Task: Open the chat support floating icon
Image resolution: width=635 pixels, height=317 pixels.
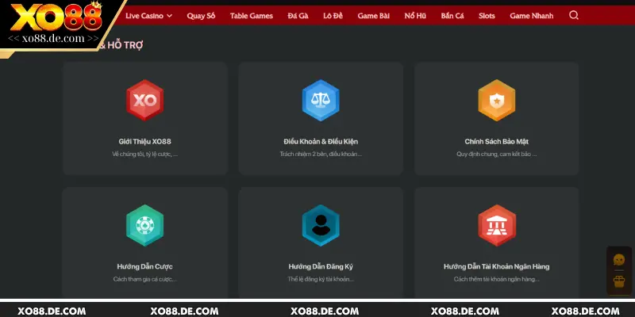Action: [x=619, y=260]
